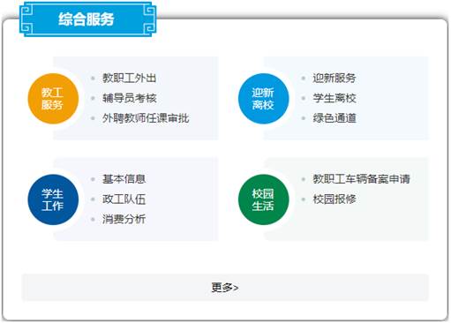
Task: Click the green 校园生活 circle icon
Action: (264, 199)
